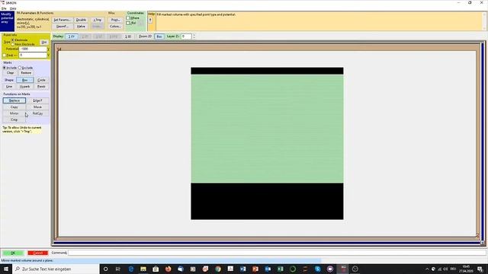Screen dimensions: 488x274
Task: Open Microsoft Store from taskbar
Action: point(156,269)
